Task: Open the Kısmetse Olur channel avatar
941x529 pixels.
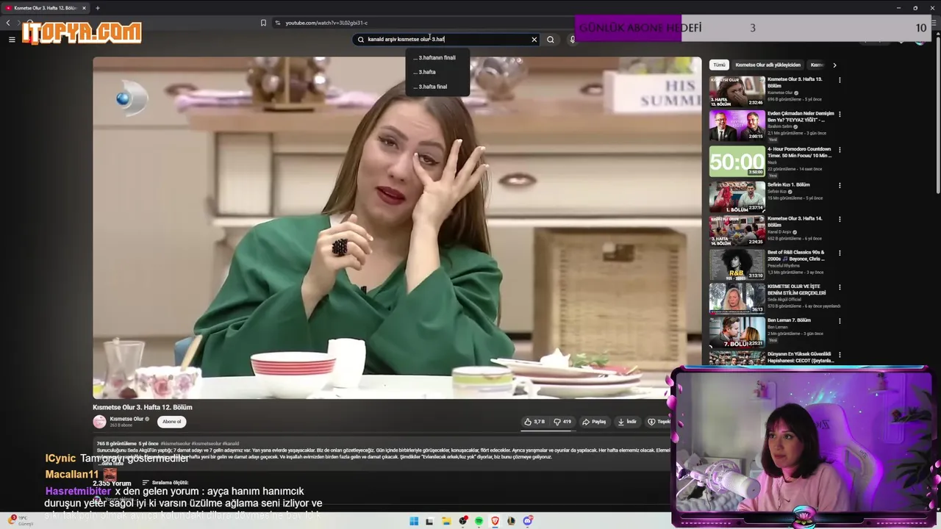Action: point(99,422)
